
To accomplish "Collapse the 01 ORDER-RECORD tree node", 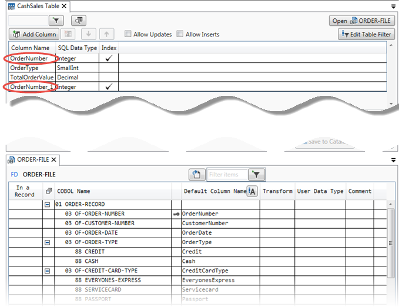I will 48,205.
